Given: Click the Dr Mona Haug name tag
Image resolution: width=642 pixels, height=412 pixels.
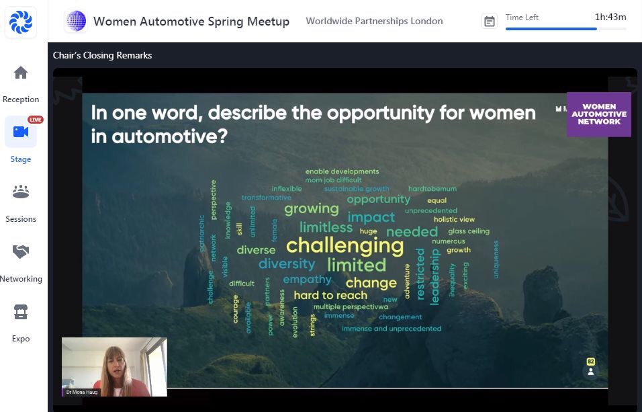Looking at the screenshot, I should tap(82, 393).
